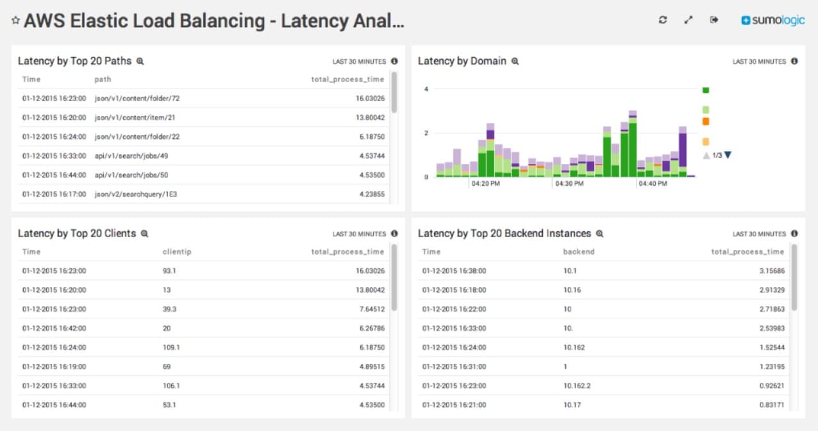Select client IP 93.1 cell
818x431 pixels.
pos(170,271)
